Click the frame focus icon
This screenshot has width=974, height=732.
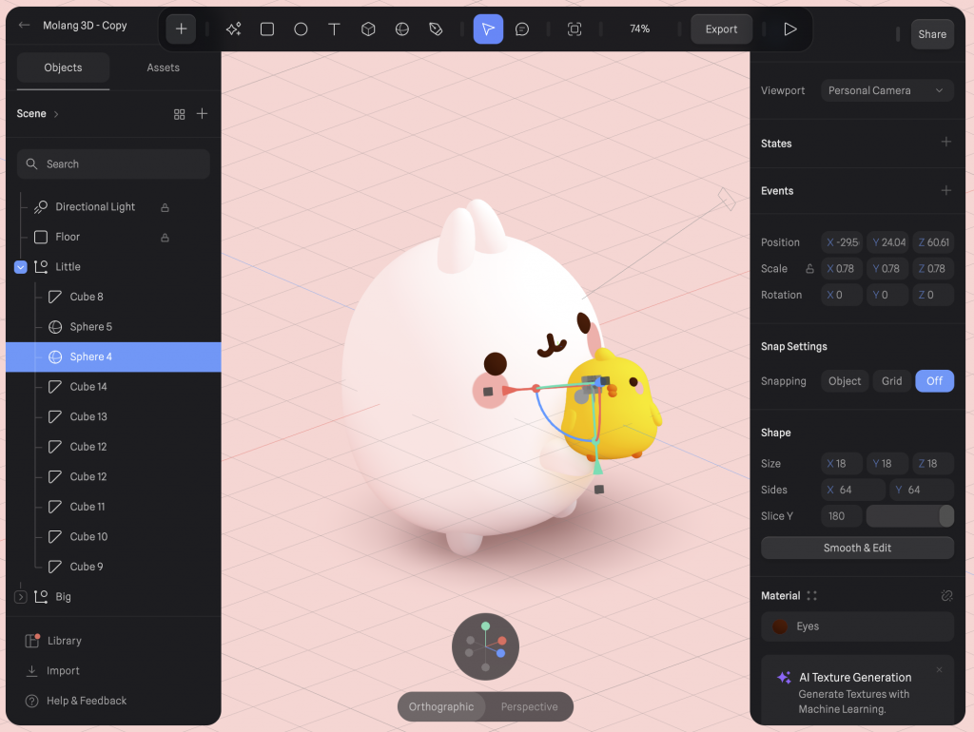pos(575,29)
